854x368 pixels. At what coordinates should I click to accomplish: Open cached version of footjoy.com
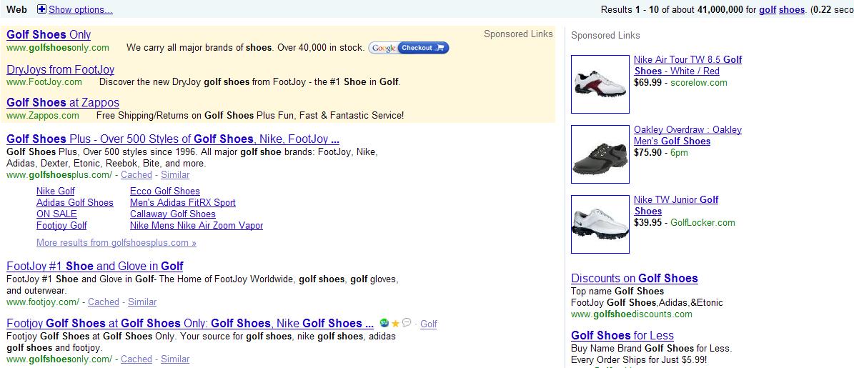pos(104,302)
